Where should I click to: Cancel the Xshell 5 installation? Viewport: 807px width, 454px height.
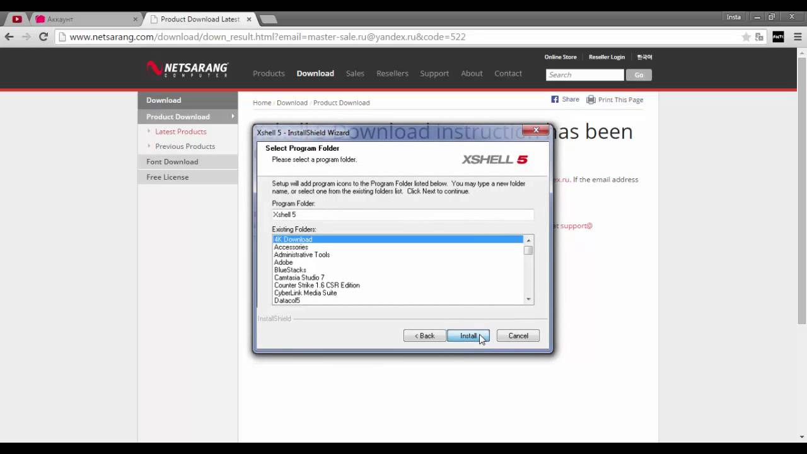tap(518, 336)
